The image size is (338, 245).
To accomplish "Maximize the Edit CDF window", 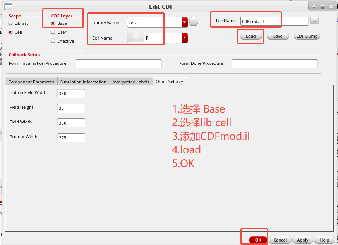I will pos(323,7).
